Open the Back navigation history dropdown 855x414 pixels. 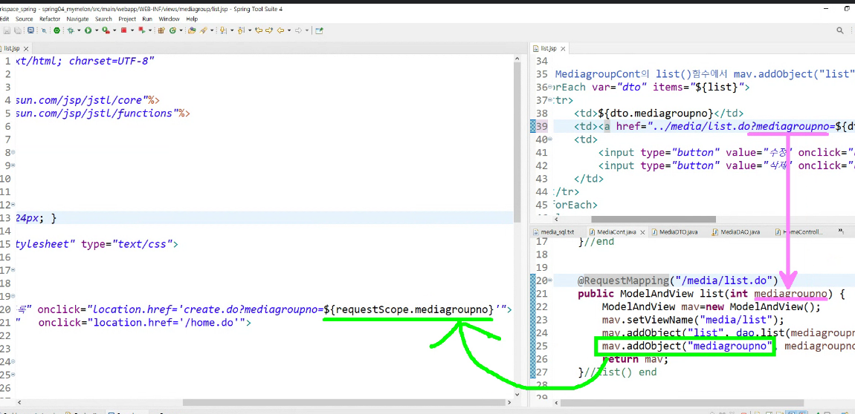[x=289, y=30]
